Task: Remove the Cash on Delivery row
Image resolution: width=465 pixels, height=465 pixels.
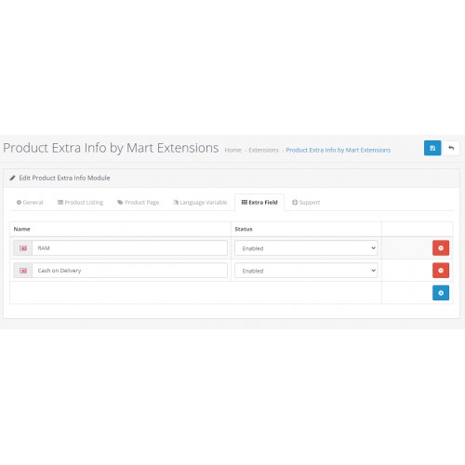Action: click(441, 271)
